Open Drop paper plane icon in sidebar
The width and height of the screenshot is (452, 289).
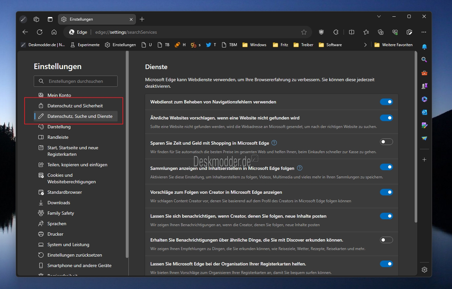(x=424, y=138)
